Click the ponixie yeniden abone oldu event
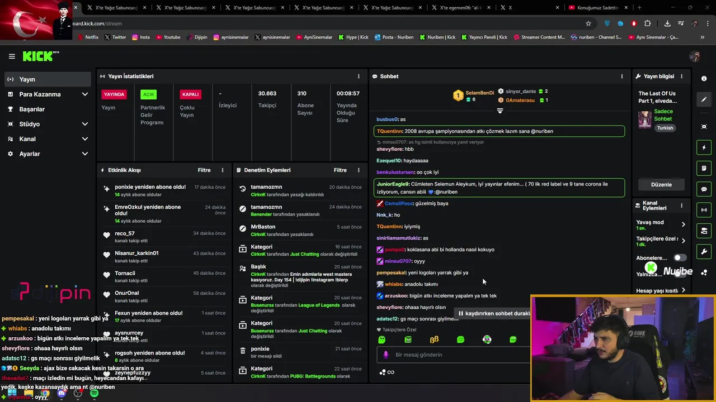This screenshot has height=402, width=716. (x=164, y=191)
